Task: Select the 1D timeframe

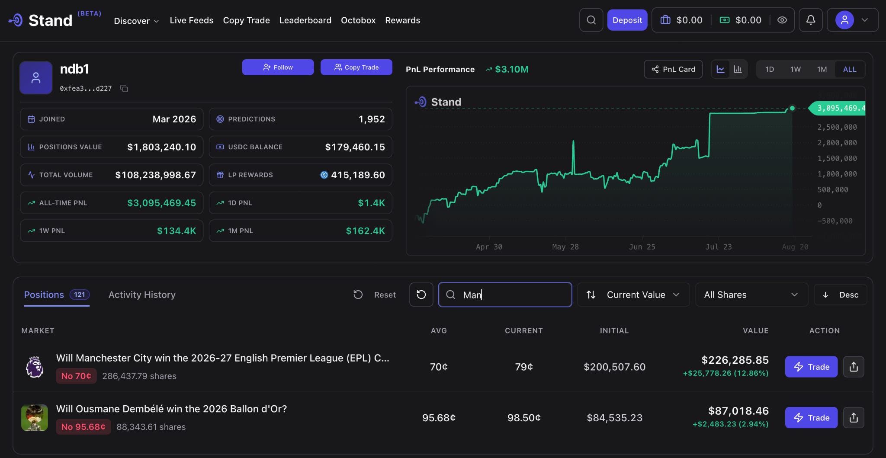Action: click(770, 69)
